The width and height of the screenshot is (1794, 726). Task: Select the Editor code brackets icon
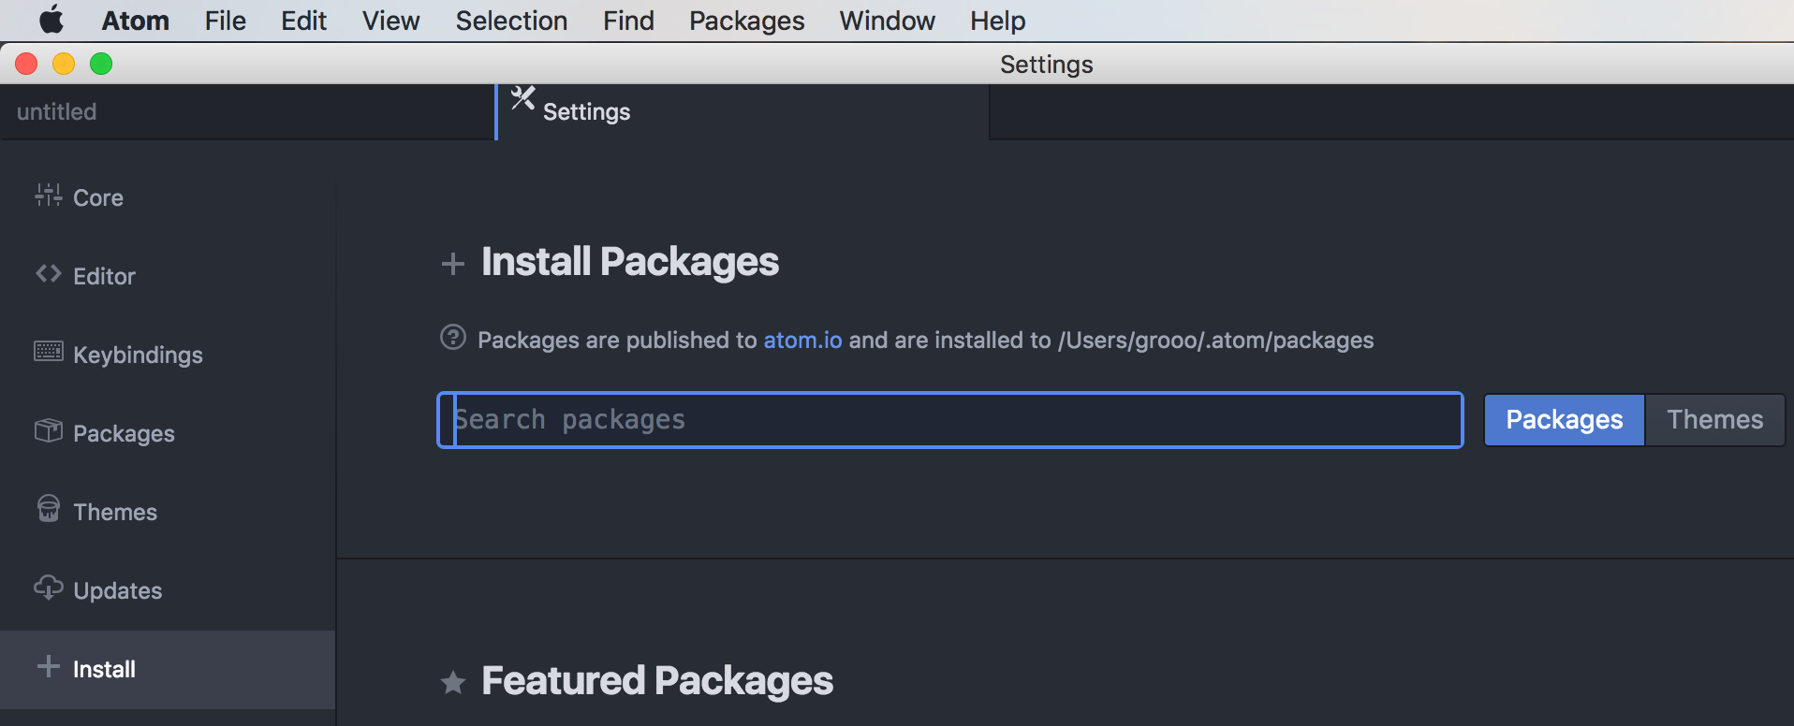click(x=49, y=273)
